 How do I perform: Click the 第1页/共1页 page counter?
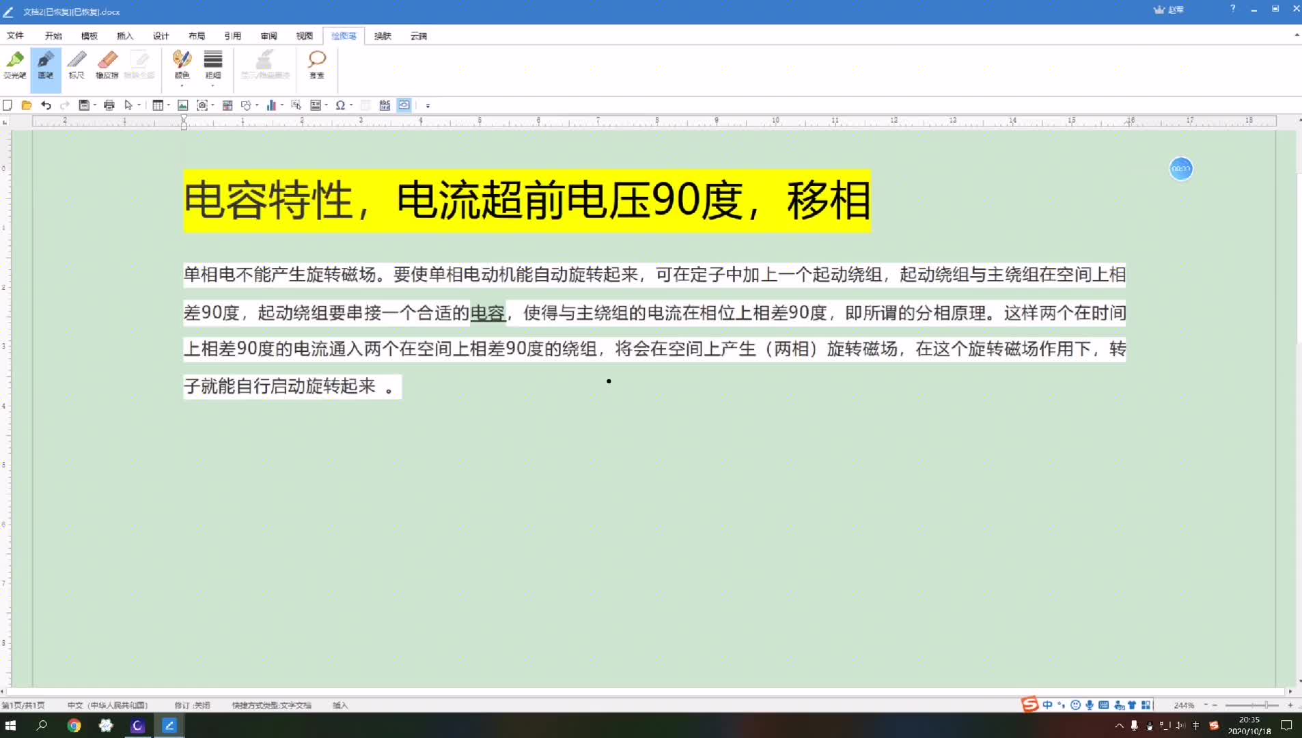tap(23, 705)
